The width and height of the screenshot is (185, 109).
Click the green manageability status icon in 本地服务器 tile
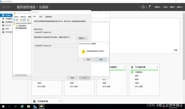pyautogui.click(x=132, y=72)
